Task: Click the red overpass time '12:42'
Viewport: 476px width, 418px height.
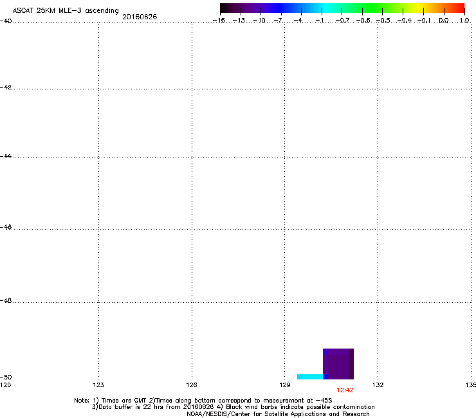Action: [x=345, y=390]
